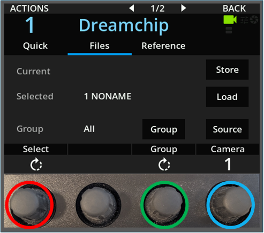This screenshot has height=233, width=264.
Task: Click the dimmed aperture iris icon
Action: (254, 20)
